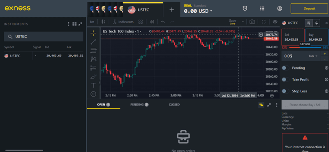The height and width of the screenshot is (152, 329).
Task: Change the candlestick chart style
Action: pyautogui.click(x=103, y=22)
